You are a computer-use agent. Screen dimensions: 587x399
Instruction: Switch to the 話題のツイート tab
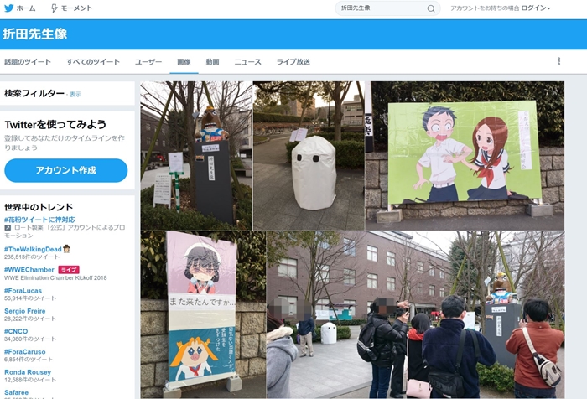click(28, 62)
